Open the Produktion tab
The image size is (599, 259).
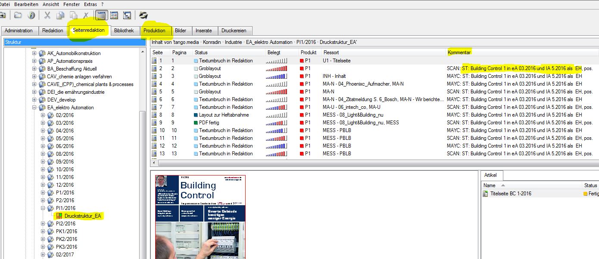click(154, 31)
